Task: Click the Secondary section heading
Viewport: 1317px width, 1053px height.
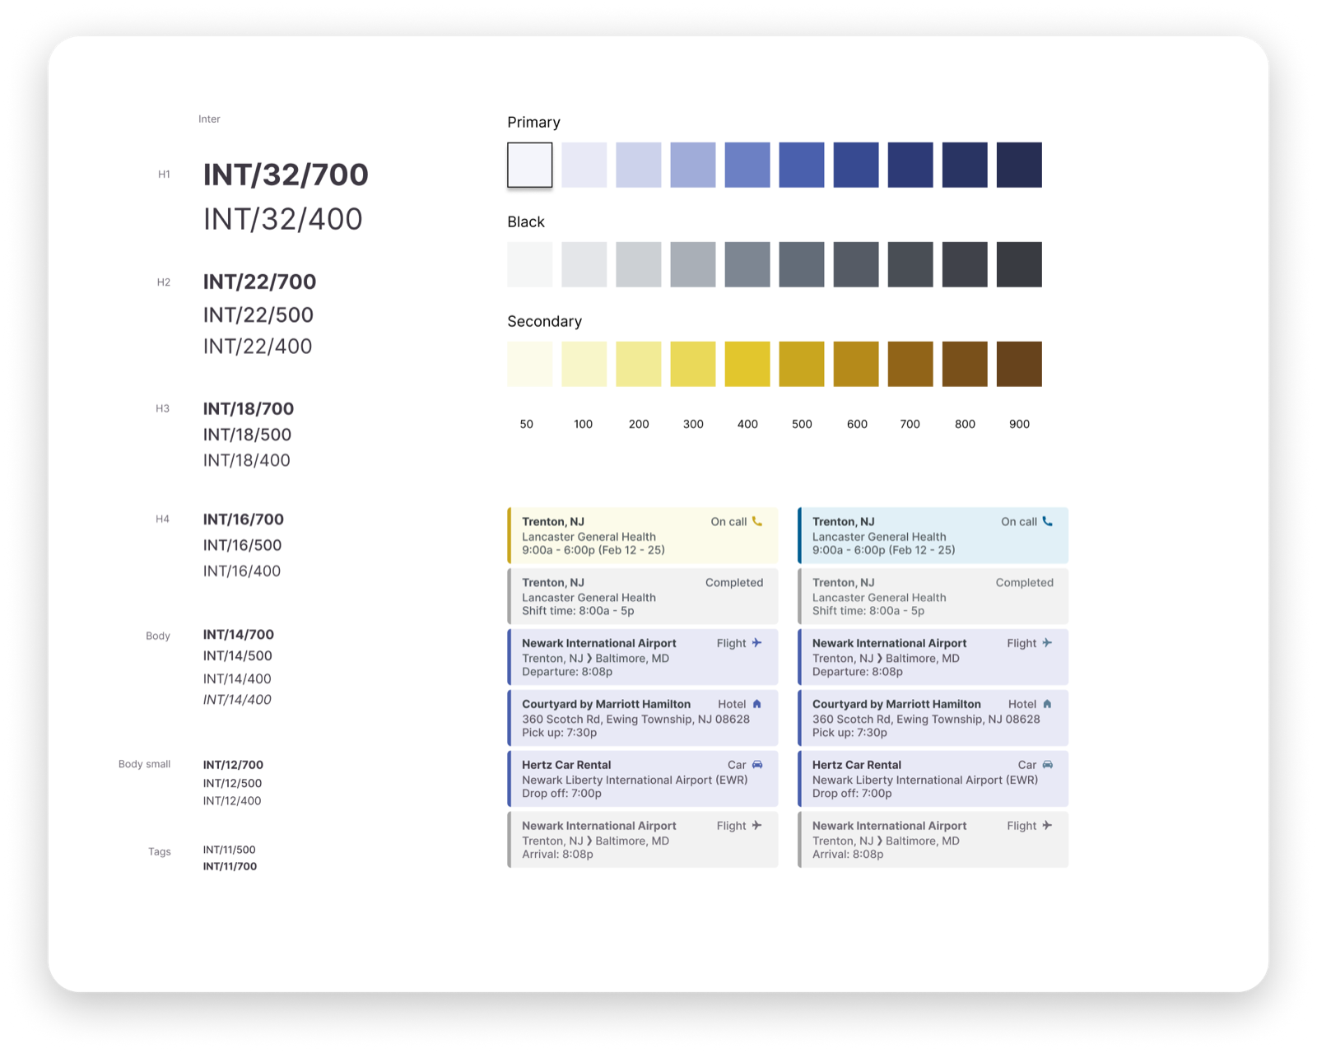Action: 544,321
